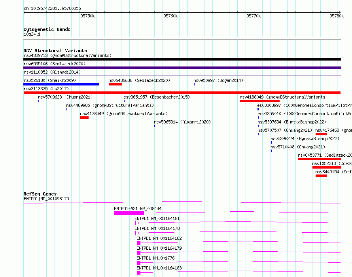This screenshot has height=277, width=352.
Task: Click the chr10:95742285..95780356 coordinate label
Action: 52,8
